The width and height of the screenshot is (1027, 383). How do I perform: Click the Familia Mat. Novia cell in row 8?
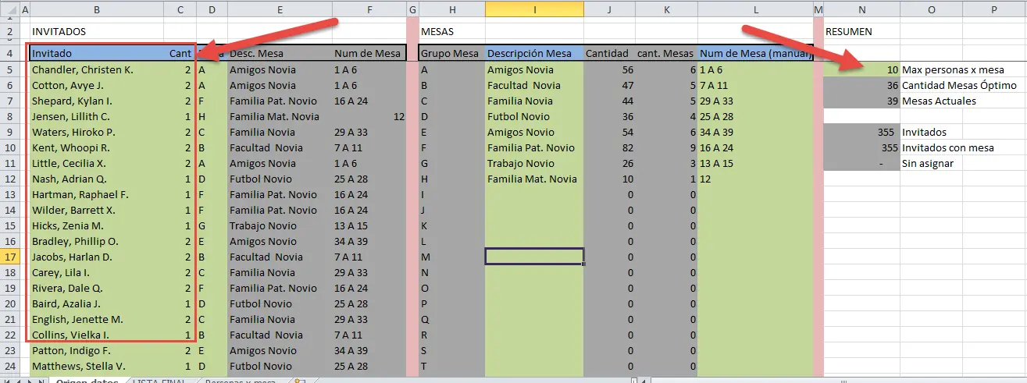pyautogui.click(x=280, y=116)
